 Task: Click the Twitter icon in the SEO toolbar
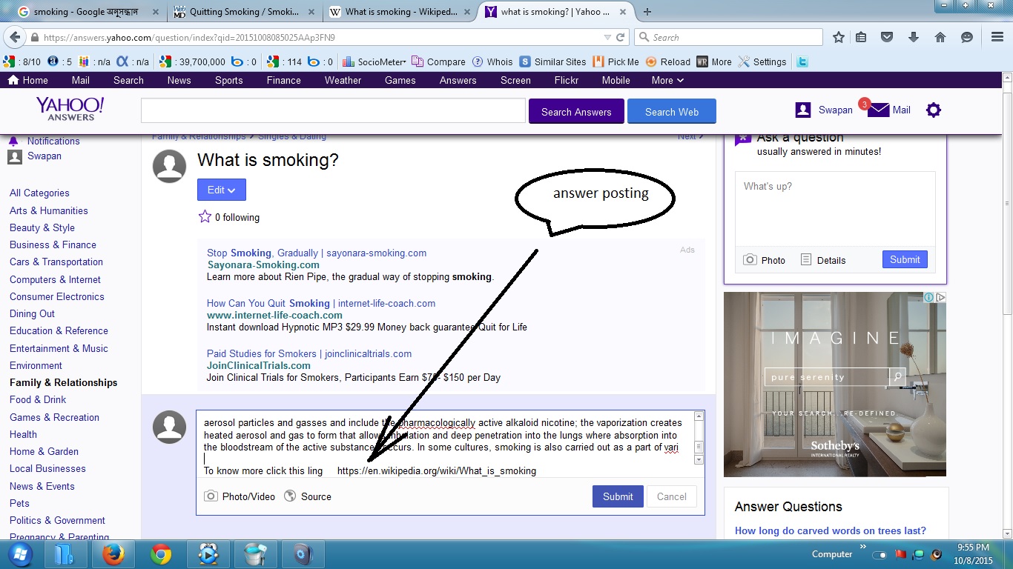pyautogui.click(x=802, y=61)
